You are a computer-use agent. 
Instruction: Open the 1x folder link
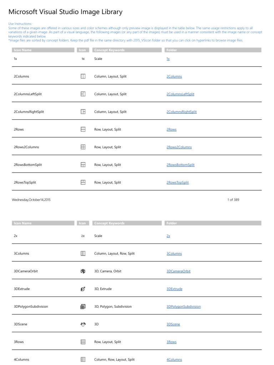click(x=168, y=59)
